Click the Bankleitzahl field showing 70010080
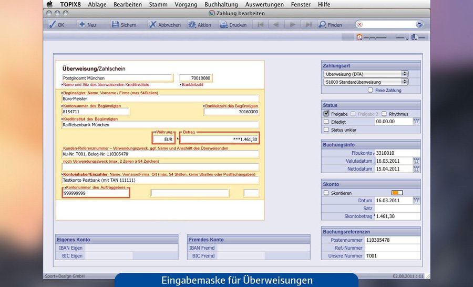473x287 pixels. (x=196, y=78)
